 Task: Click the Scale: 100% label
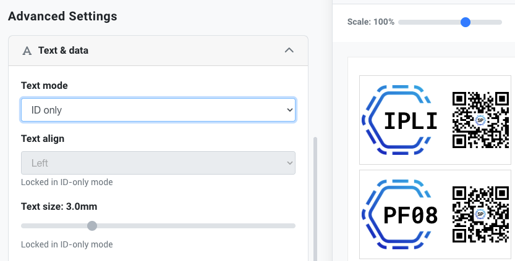tap(371, 22)
